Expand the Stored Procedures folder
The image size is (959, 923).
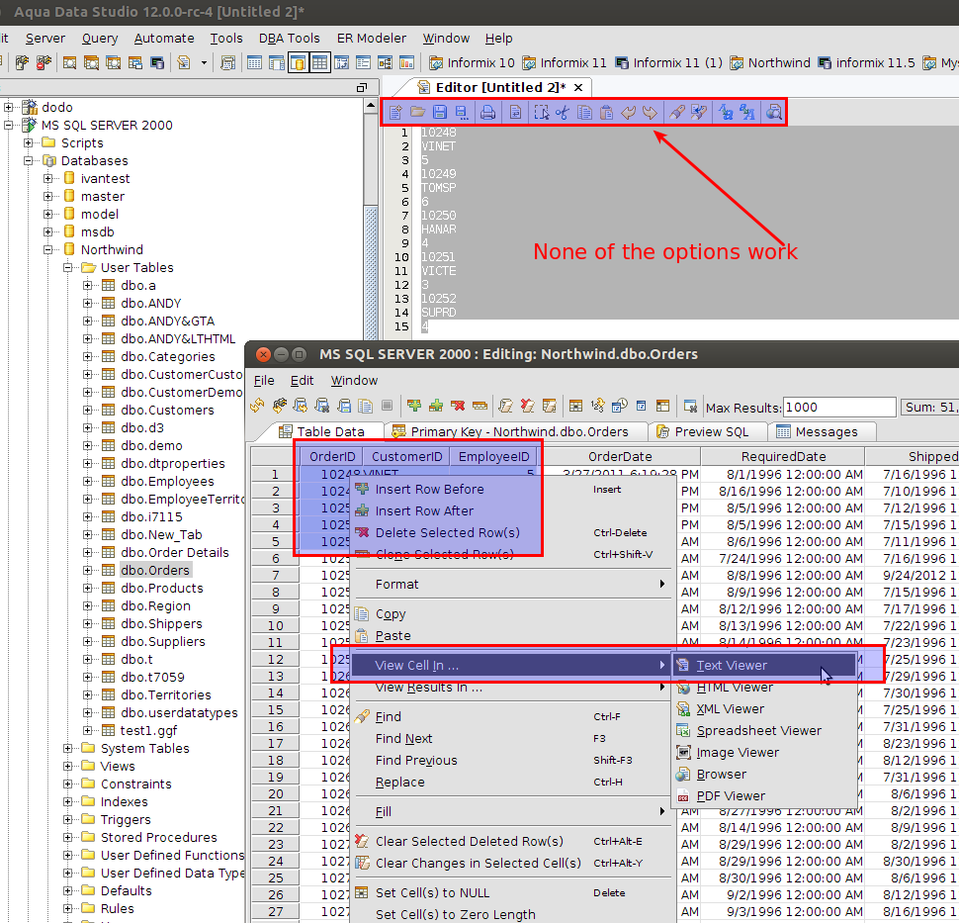pyautogui.click(x=68, y=837)
